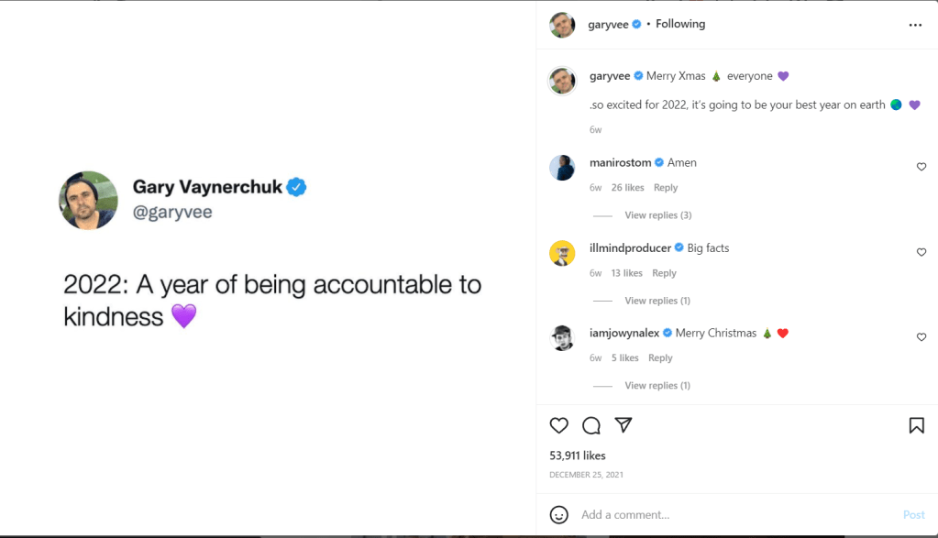Like illmindproducer's Big facts comment
Image resolution: width=938 pixels, height=538 pixels.
921,252
